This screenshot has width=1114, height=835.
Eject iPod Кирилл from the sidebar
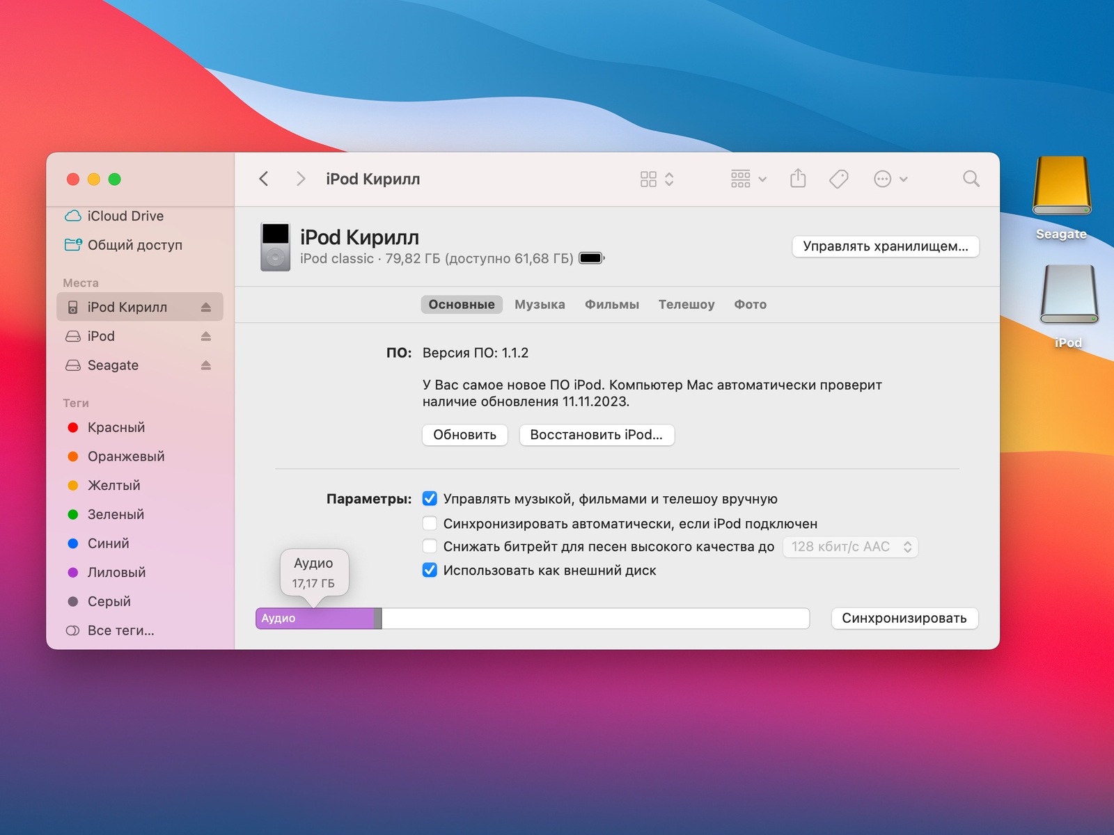(x=206, y=307)
